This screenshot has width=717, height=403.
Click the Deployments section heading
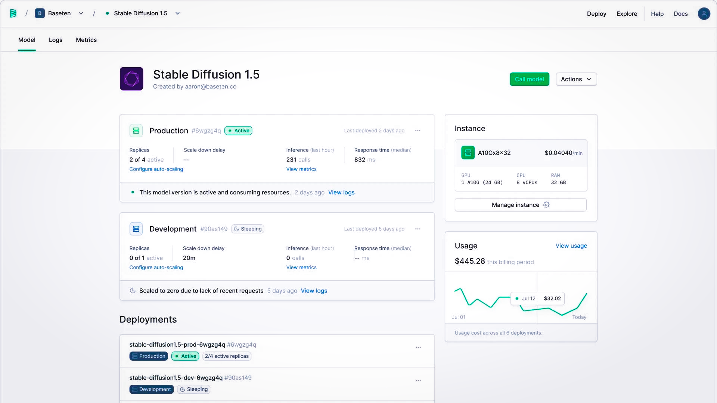[148, 319]
